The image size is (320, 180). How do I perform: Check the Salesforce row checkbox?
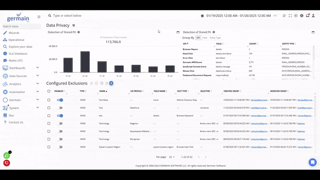point(49,108)
